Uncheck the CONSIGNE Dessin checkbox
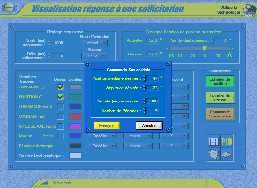Image resolution: width=257 pixels, height=188 pixels. 61,87
